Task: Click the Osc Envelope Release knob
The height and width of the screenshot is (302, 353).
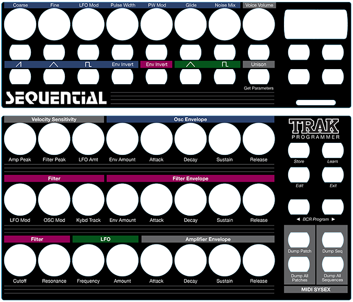Action: [259, 139]
